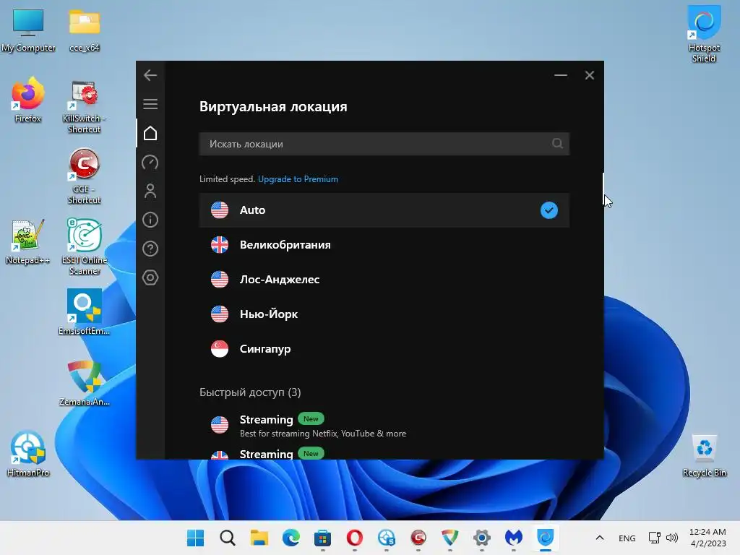Click the location list scrollbar thumb

[603, 189]
